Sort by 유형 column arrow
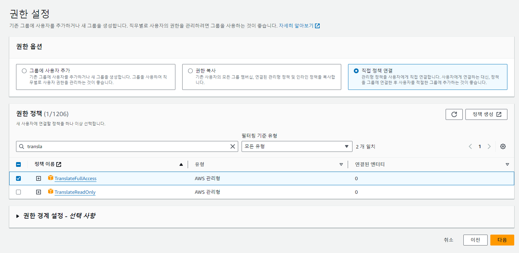Image resolution: width=519 pixels, height=253 pixels. coord(341,164)
